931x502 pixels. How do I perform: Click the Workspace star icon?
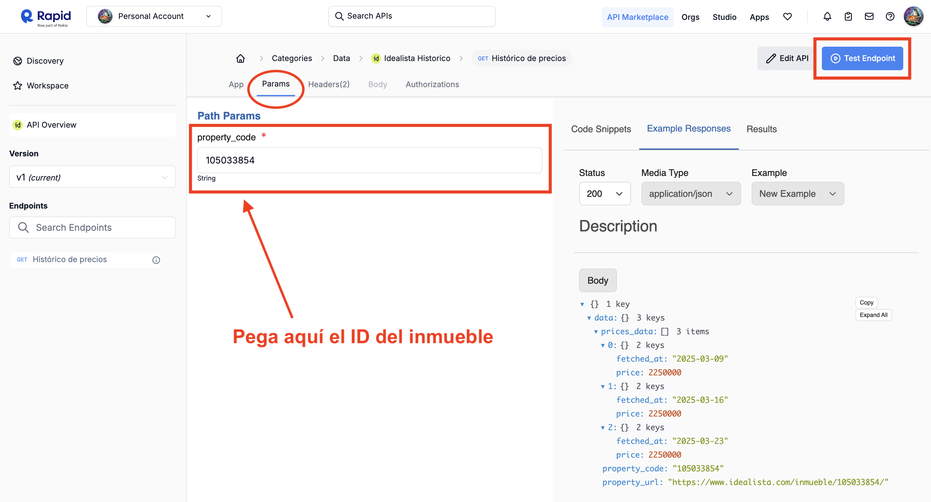click(17, 86)
